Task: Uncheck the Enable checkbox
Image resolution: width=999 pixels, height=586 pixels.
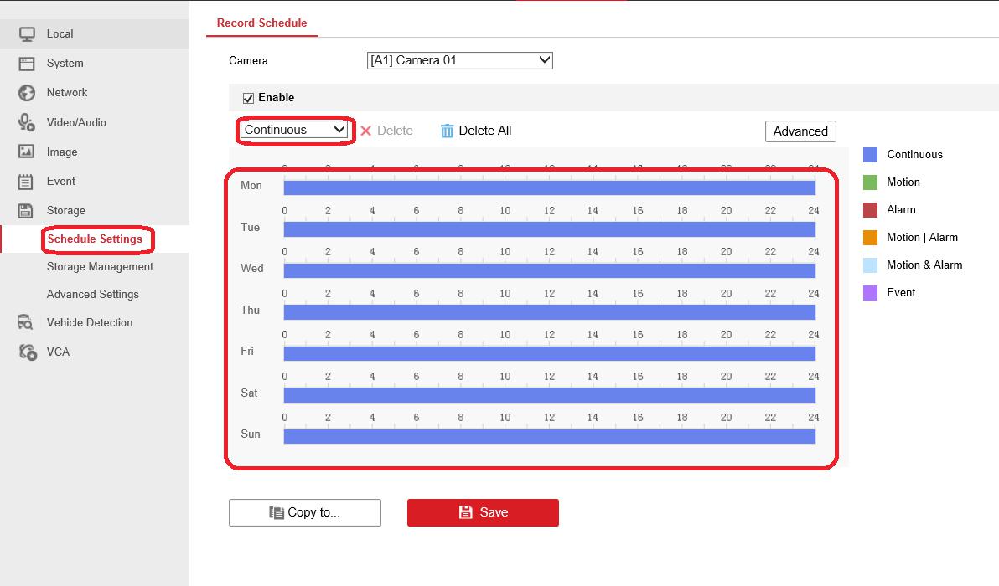Action: (248, 98)
